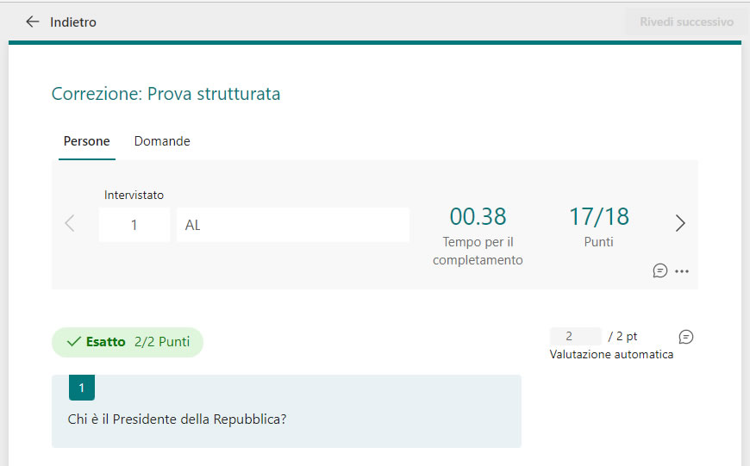Click the question text about Presidente della Repubblica
The width and height of the screenshot is (750, 466).
point(177,419)
